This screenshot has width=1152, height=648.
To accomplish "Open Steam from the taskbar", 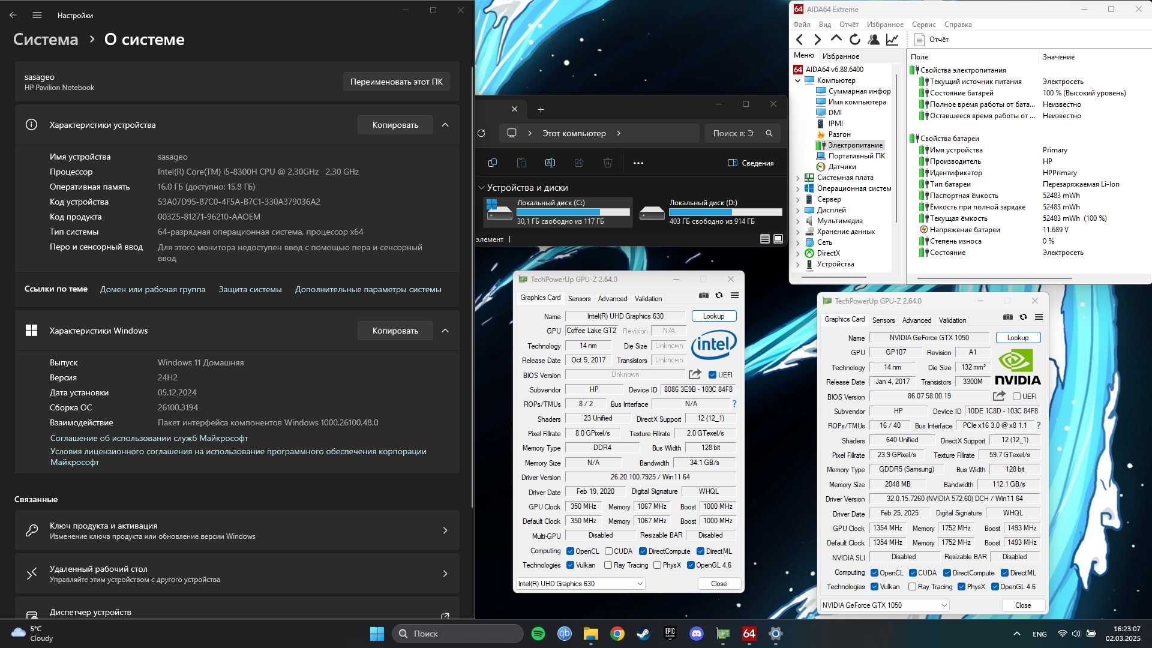I will [x=643, y=634].
